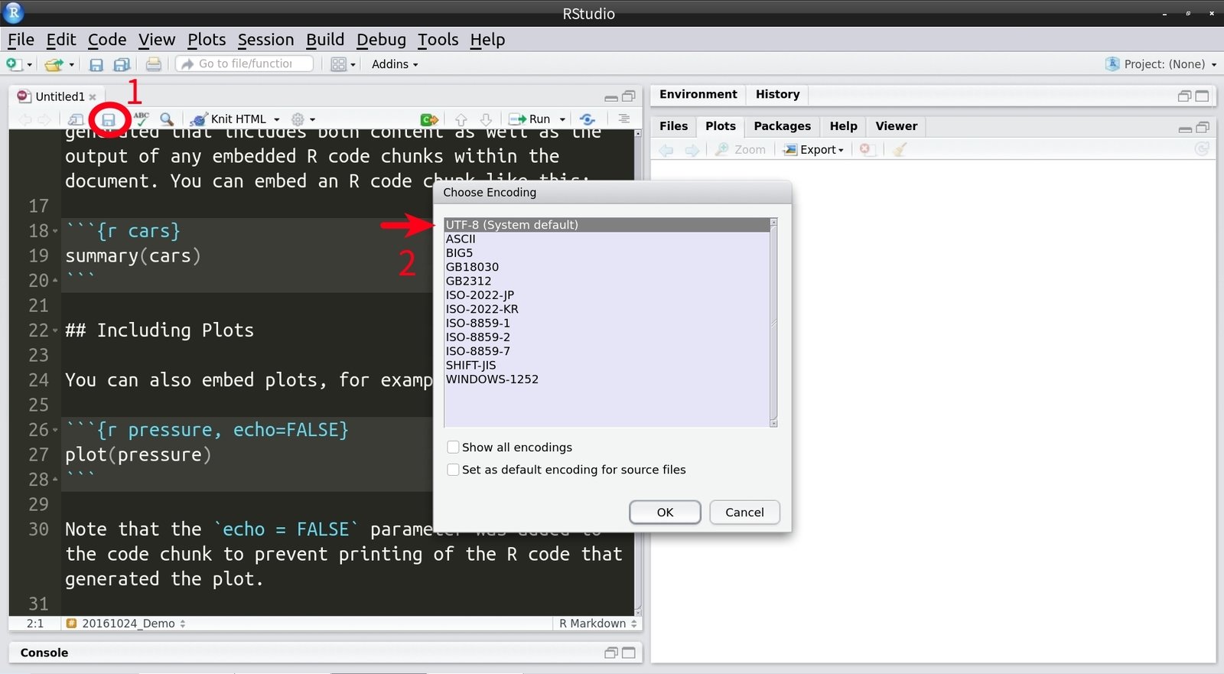
Task: Open the recent files dropdown arrow
Action: point(72,65)
